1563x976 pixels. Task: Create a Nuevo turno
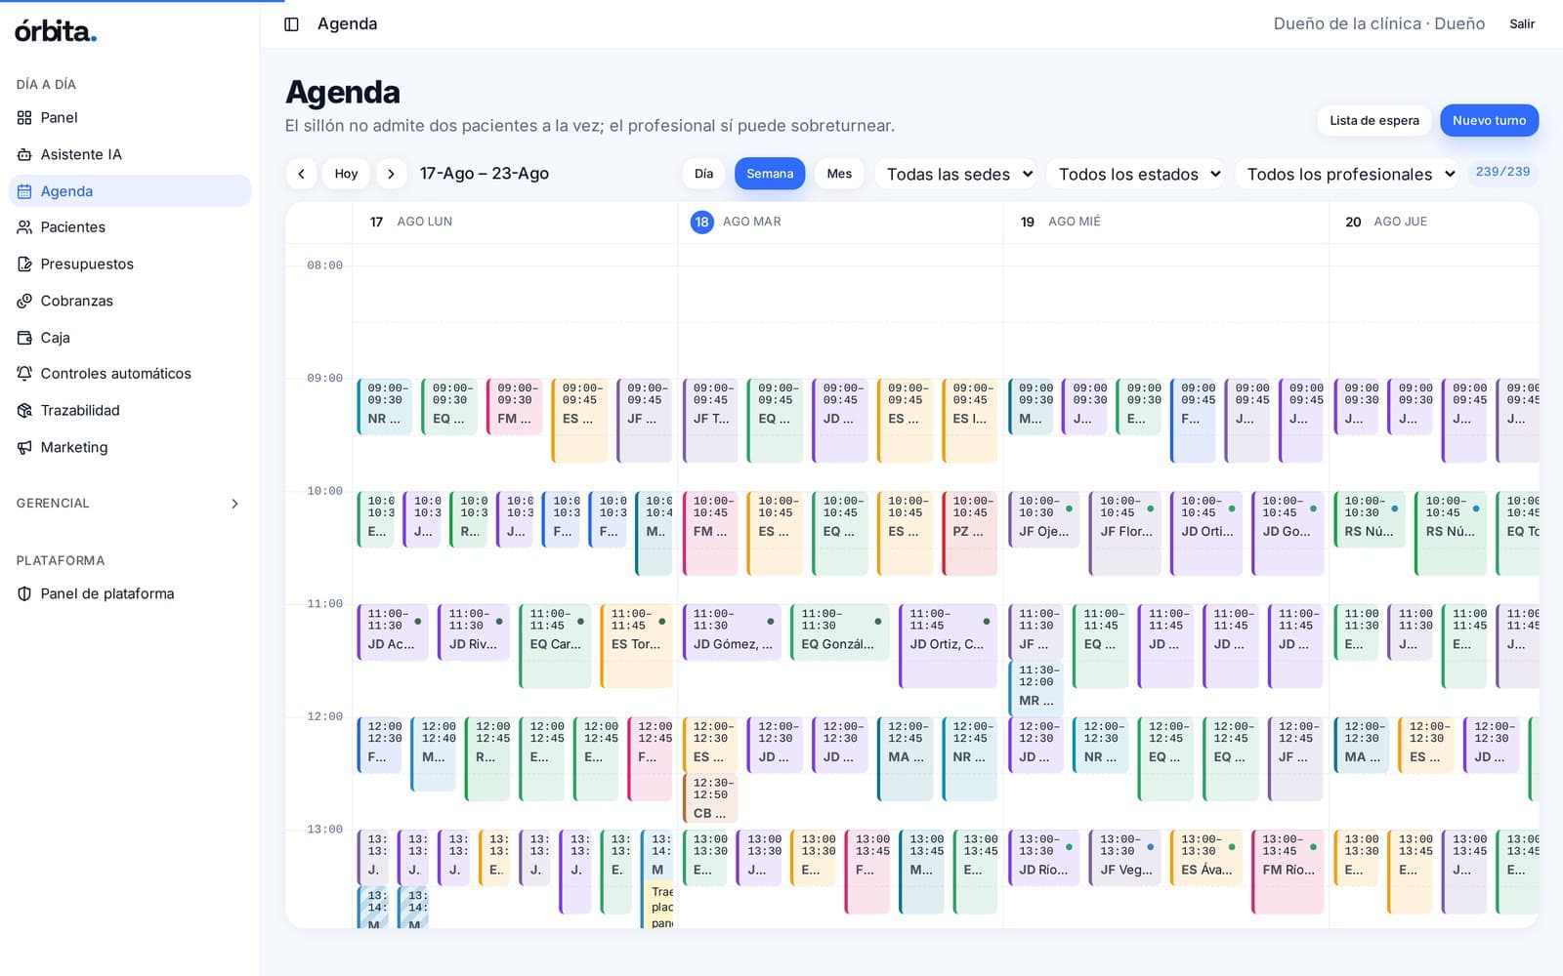[x=1489, y=121]
